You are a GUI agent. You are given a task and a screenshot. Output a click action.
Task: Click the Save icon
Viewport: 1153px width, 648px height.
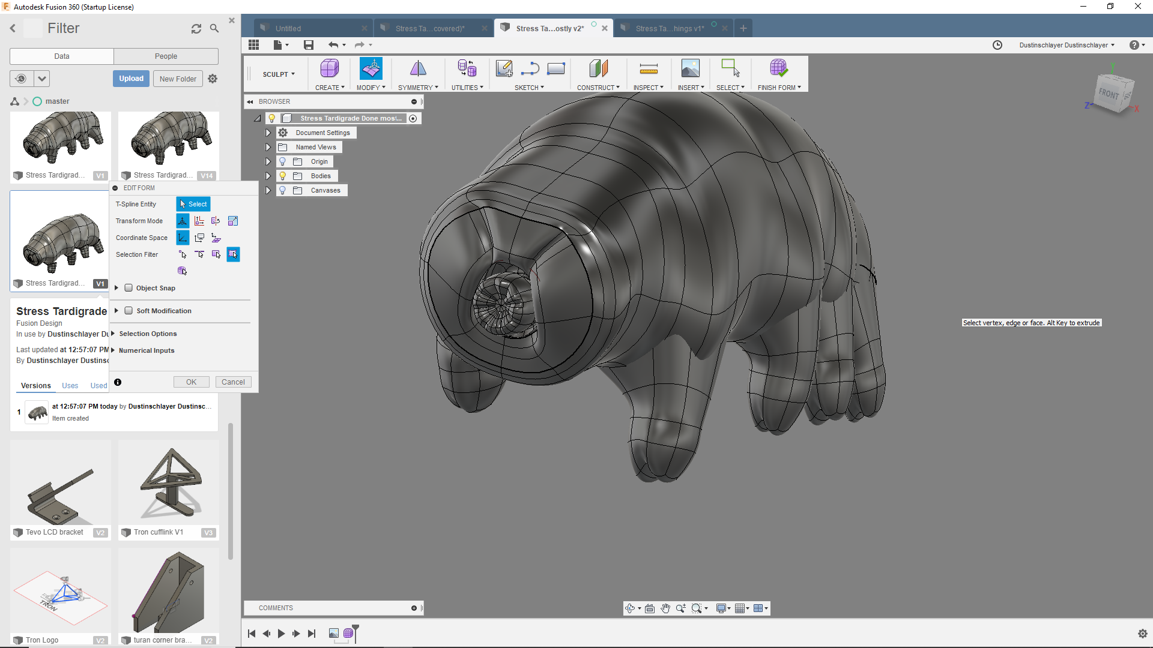pos(309,45)
